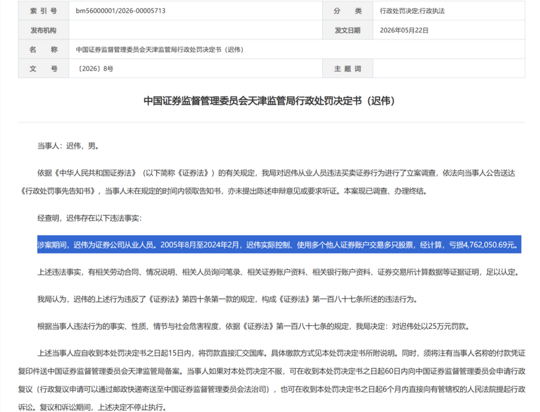This screenshot has height=412, width=540.
Task: Click the date 2026年05月22日
Action: 404,30
